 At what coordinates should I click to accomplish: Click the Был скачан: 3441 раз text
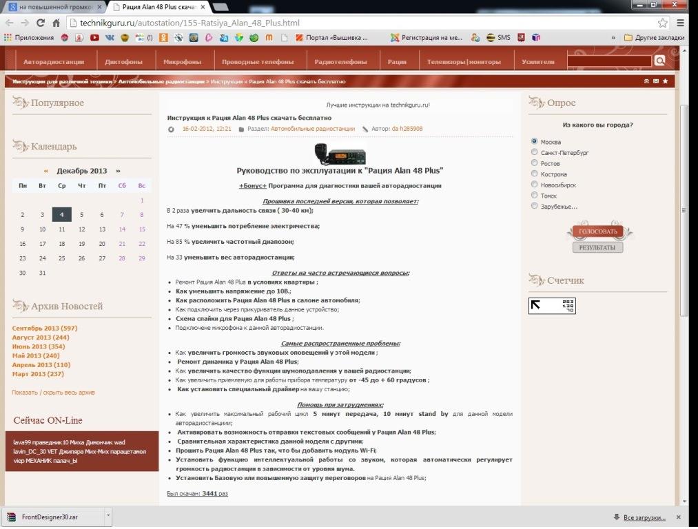coord(197,493)
